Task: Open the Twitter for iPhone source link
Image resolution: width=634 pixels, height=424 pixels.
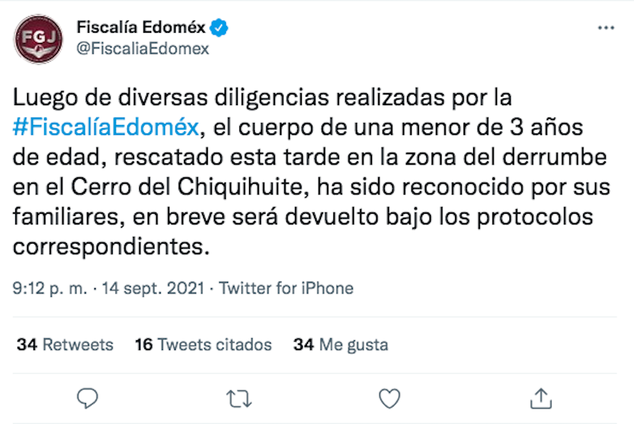Action: pyautogui.click(x=286, y=288)
